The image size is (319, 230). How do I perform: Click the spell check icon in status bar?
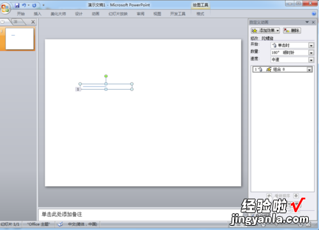(60, 224)
